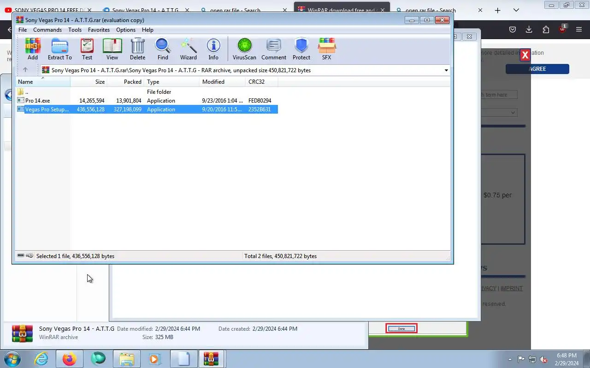This screenshot has width=590, height=368.
Task: Open the media player taskbar icon
Action: (x=154, y=359)
